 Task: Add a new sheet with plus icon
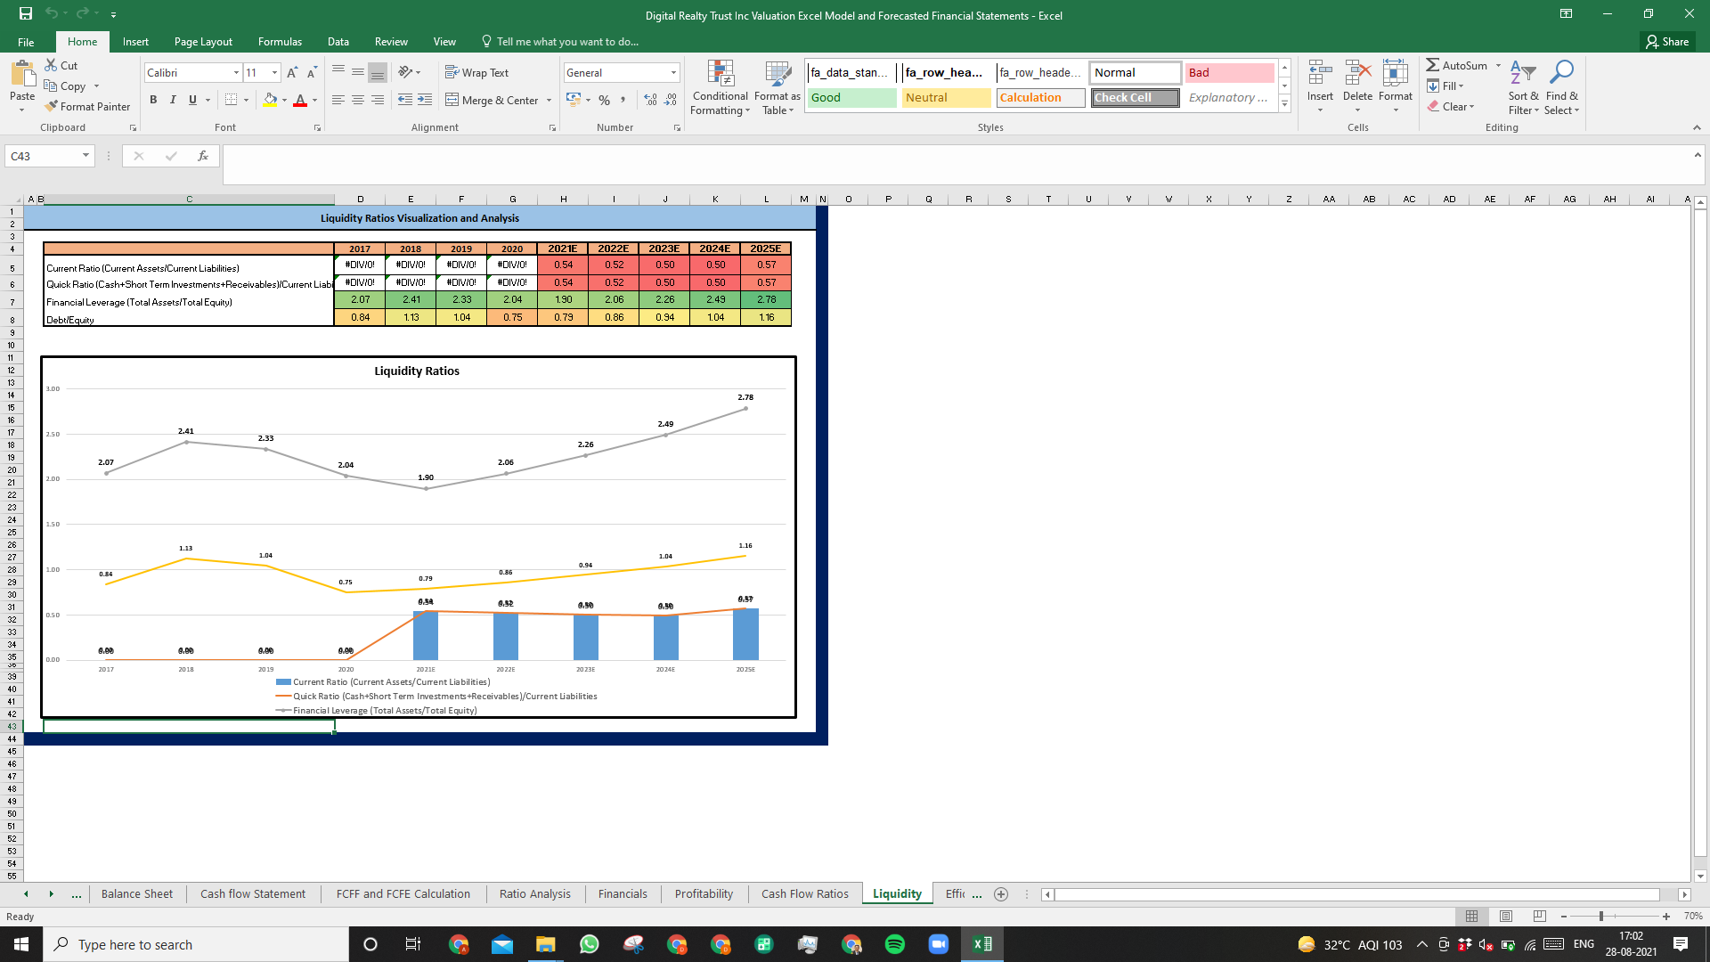[x=1001, y=894]
